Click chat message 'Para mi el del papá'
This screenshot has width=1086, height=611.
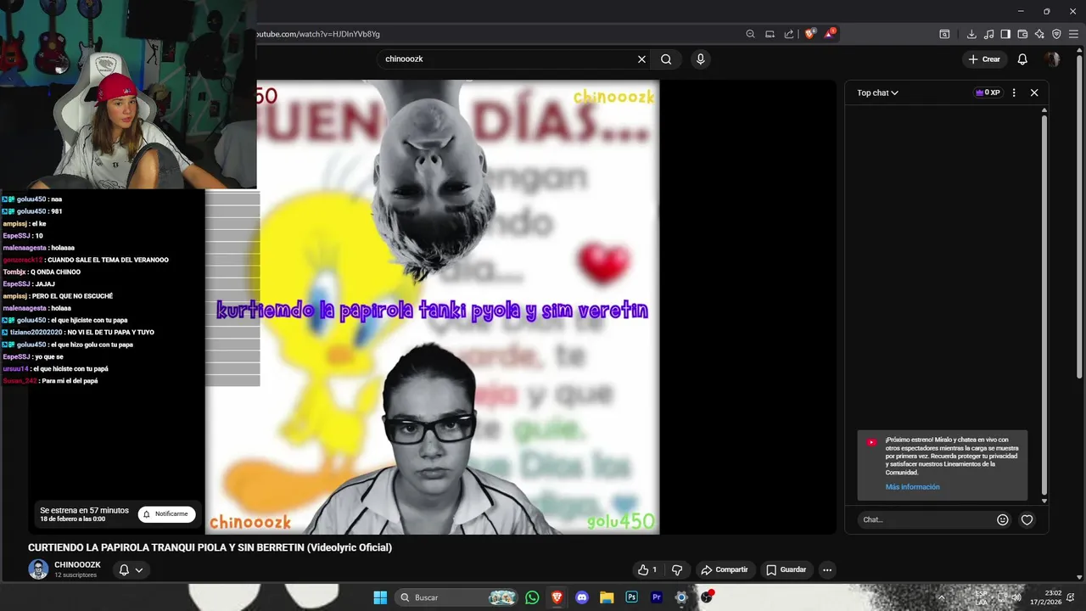[x=70, y=381]
